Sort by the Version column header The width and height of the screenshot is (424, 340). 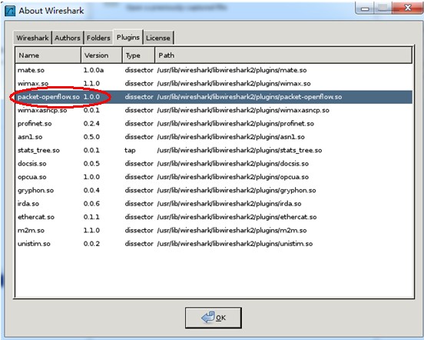[101, 55]
